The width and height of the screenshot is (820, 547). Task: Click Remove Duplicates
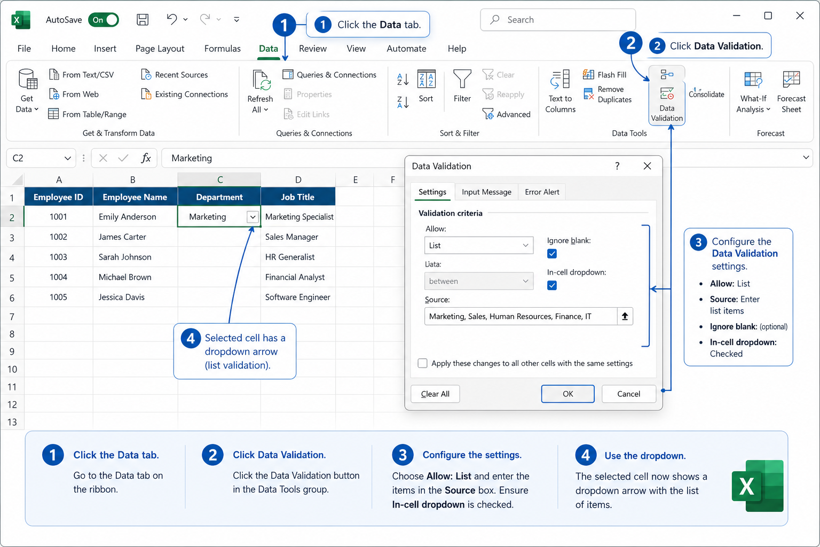click(x=608, y=94)
